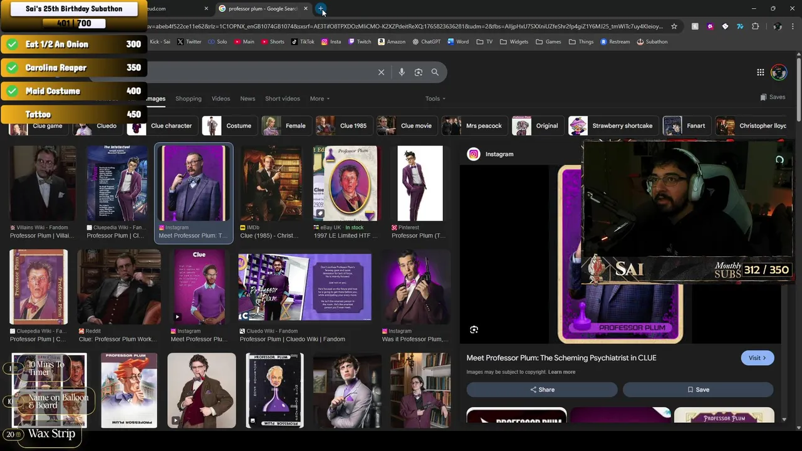This screenshot has width=802, height=451.
Task: Open the Shorts bookmark
Action: point(272,42)
